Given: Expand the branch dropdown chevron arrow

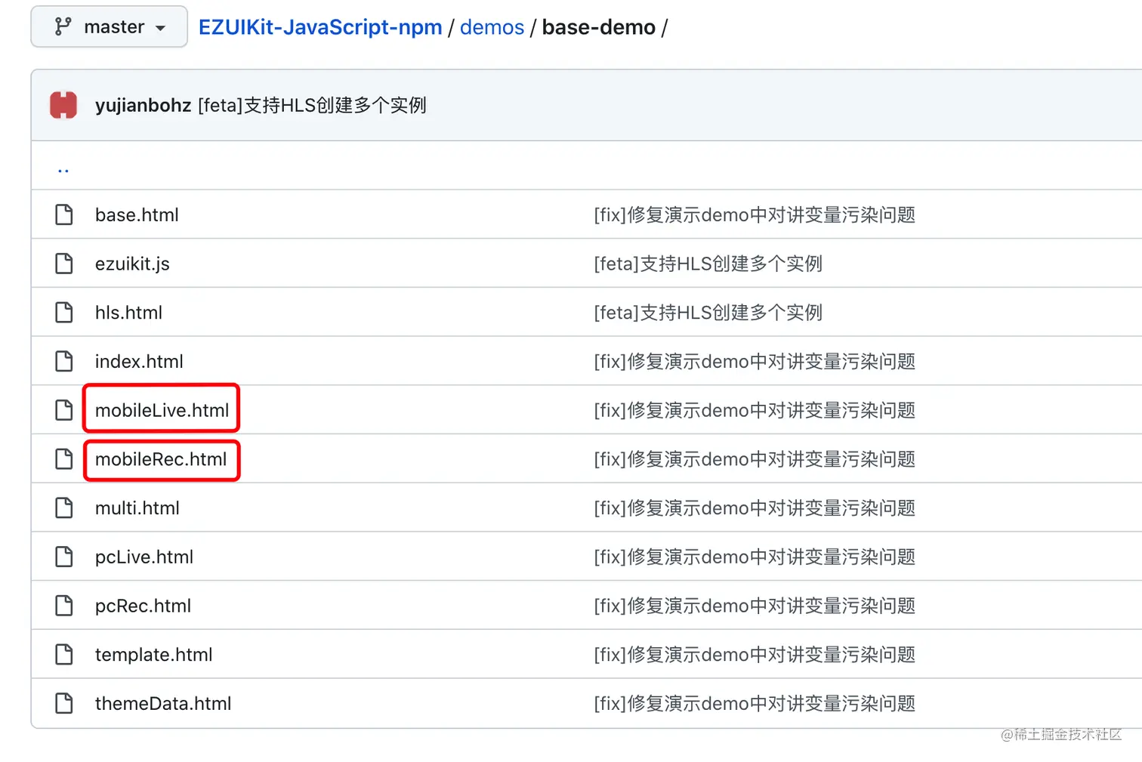Looking at the screenshot, I should point(160,26).
